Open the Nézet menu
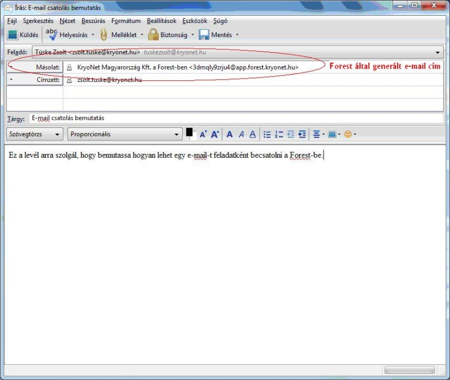This screenshot has height=380, width=450. coord(67,21)
